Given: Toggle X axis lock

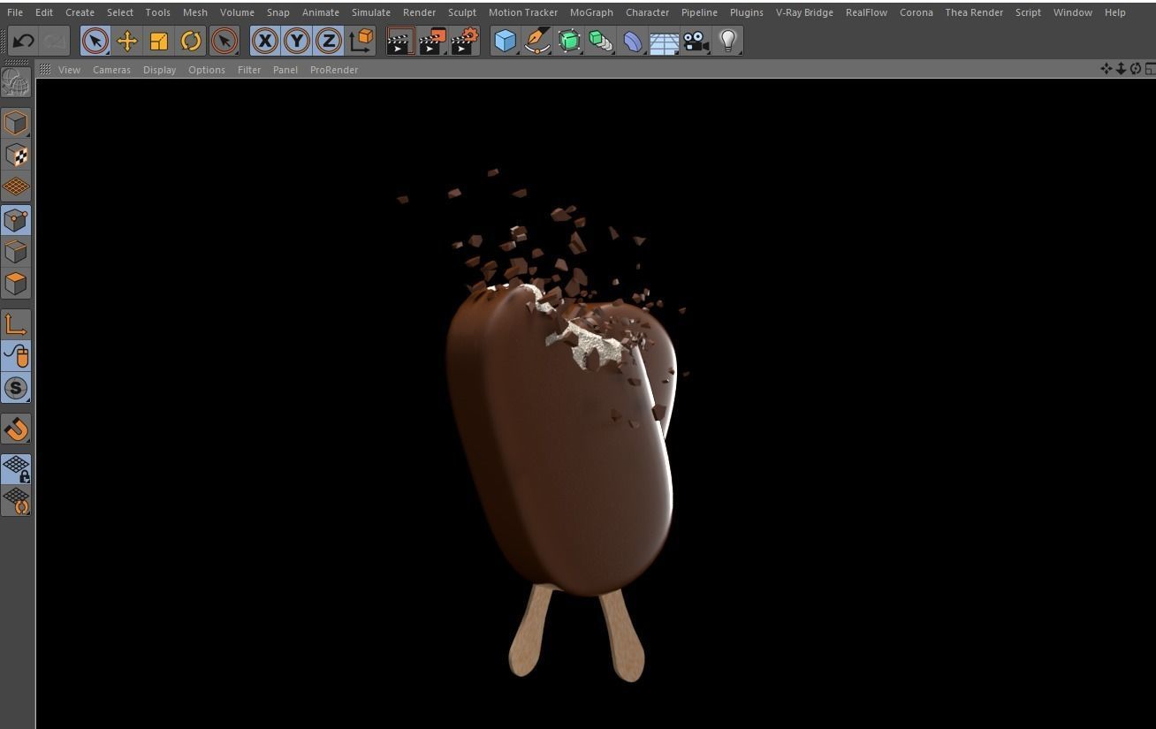Looking at the screenshot, I should tap(264, 41).
